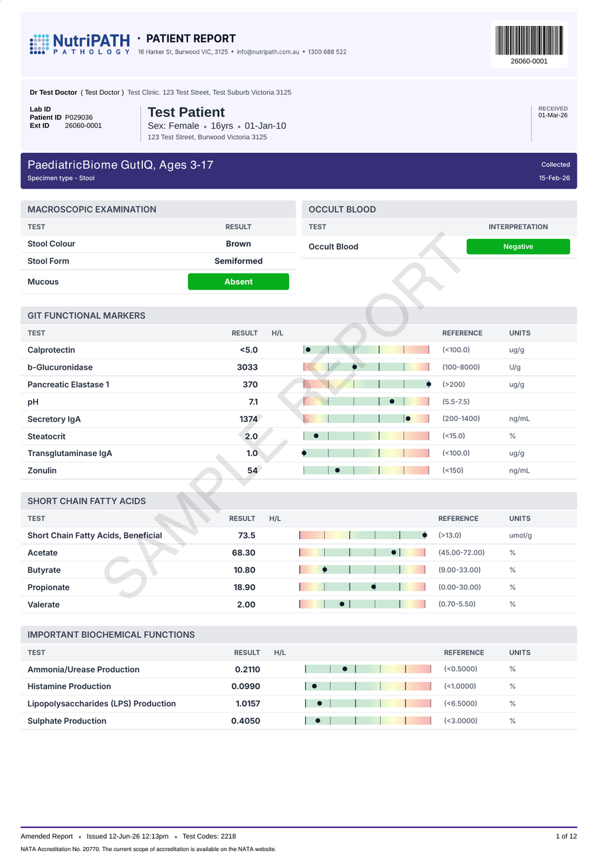Screen dimensions: 598x865
Task: Click the Short Chain Fatty Acids result 73.5
Action: 247,535
